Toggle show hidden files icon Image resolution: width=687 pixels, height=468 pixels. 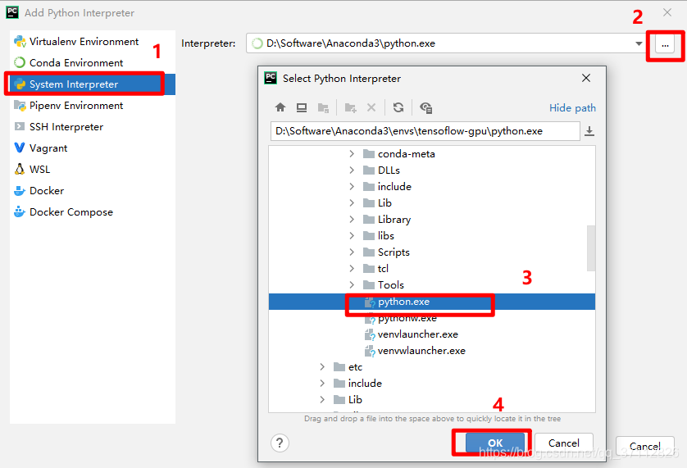click(x=425, y=108)
